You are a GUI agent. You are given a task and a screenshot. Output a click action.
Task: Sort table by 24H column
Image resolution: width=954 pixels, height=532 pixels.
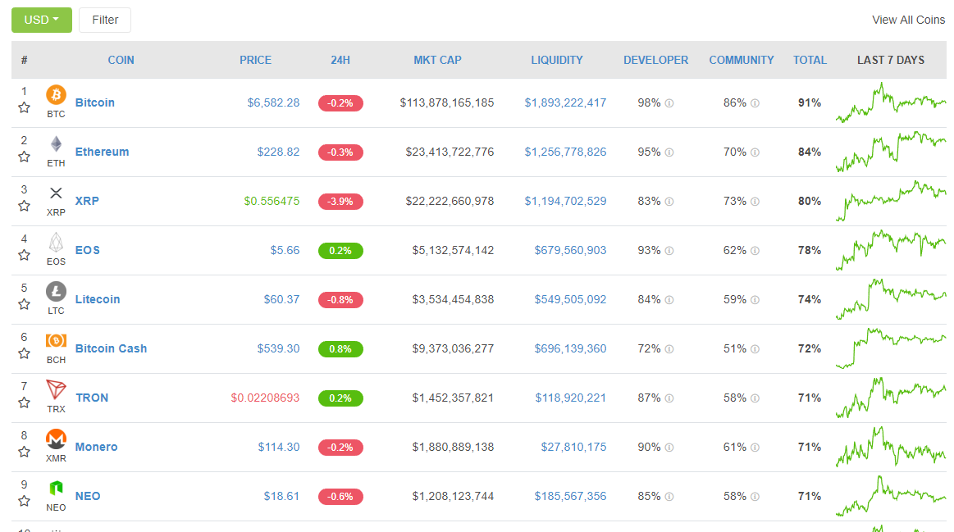click(x=340, y=60)
